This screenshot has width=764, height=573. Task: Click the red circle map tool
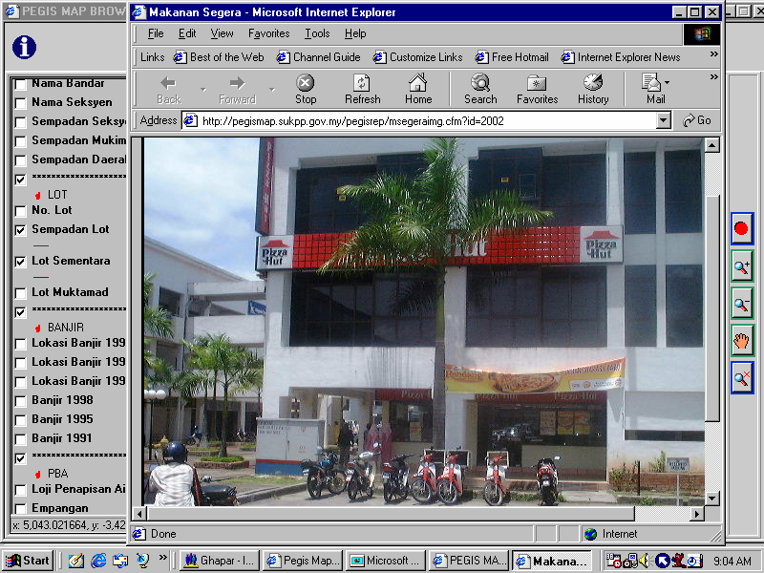[x=742, y=229]
